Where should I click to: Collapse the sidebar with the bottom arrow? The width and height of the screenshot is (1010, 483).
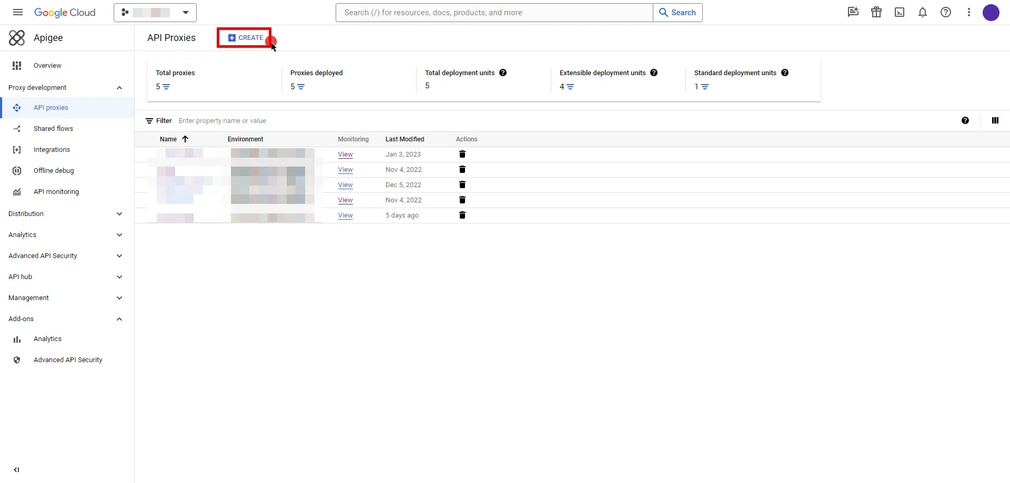tap(16, 469)
